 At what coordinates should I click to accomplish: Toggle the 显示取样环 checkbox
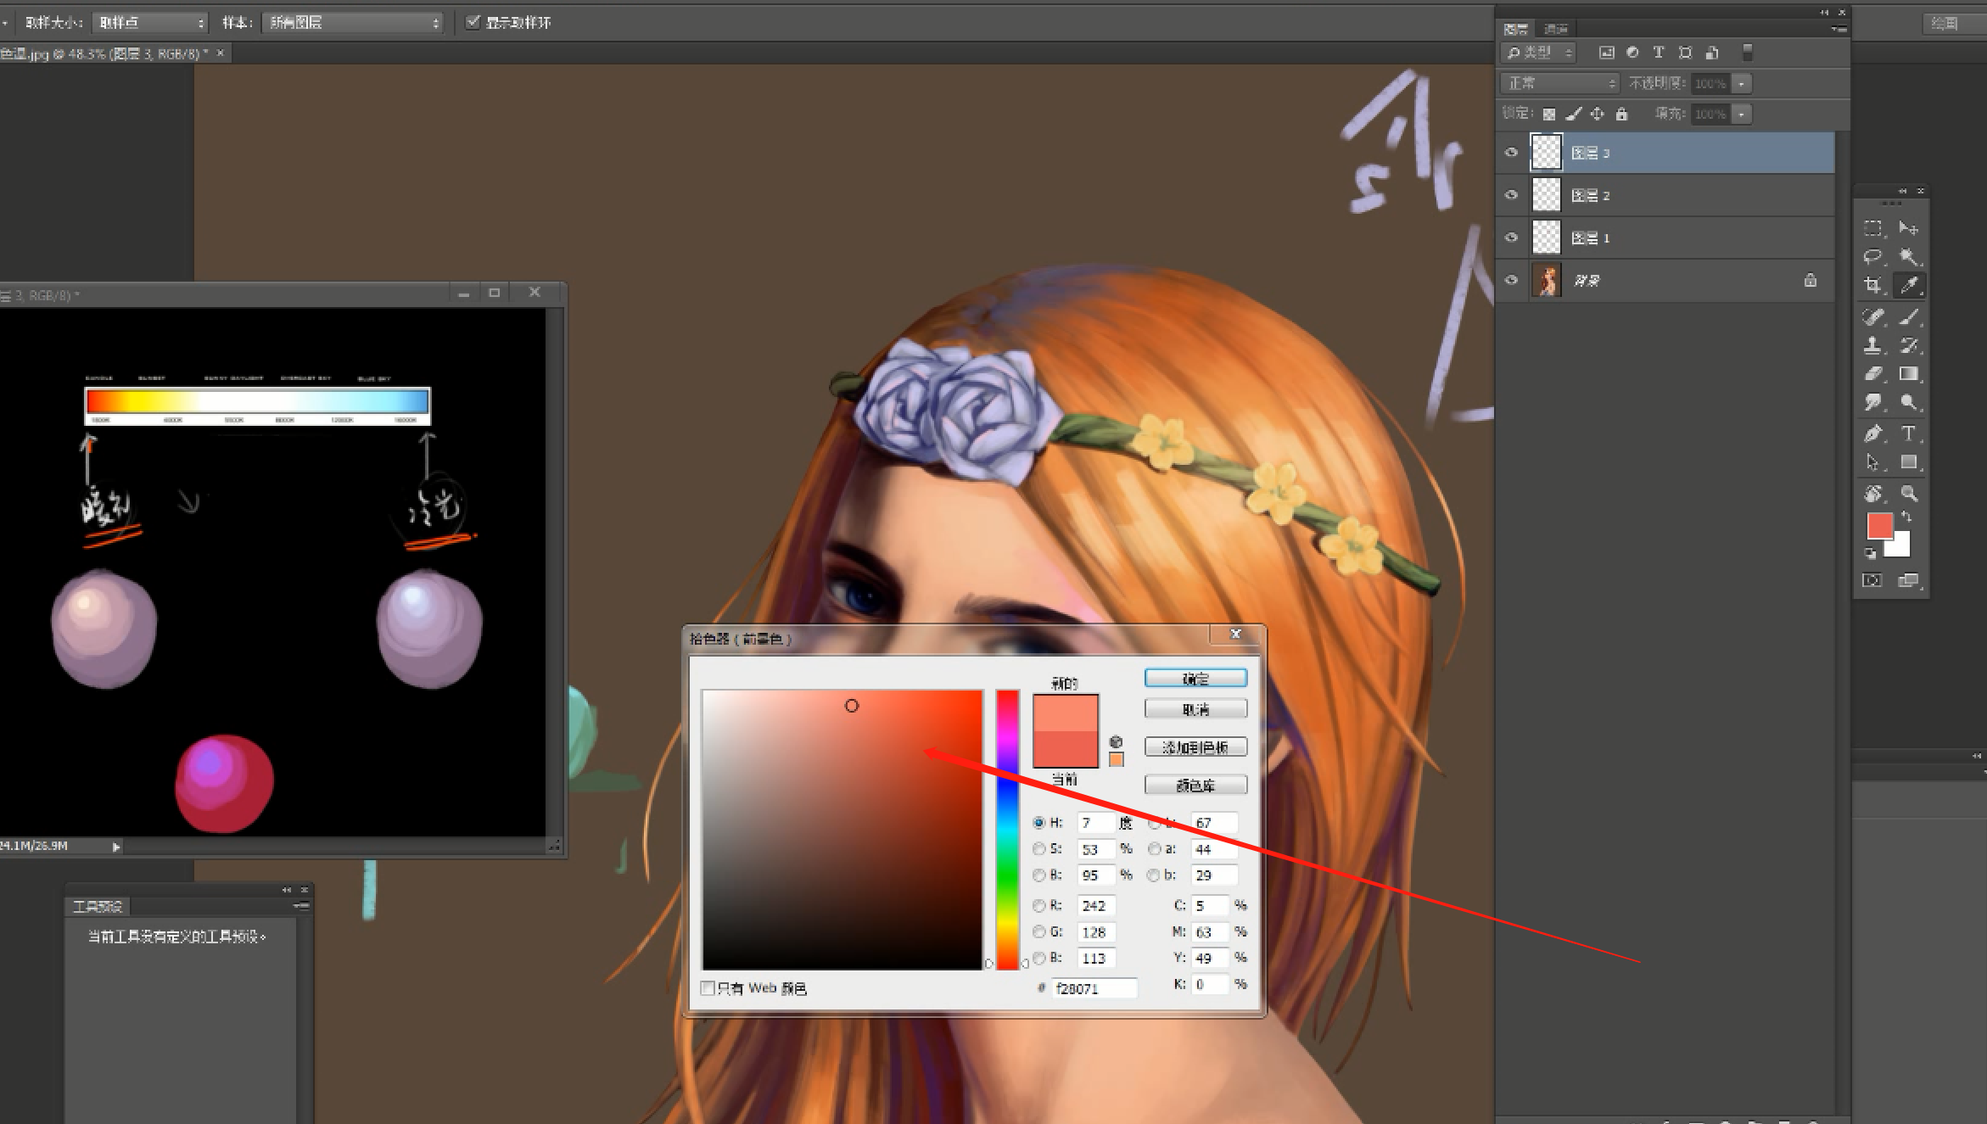[473, 22]
